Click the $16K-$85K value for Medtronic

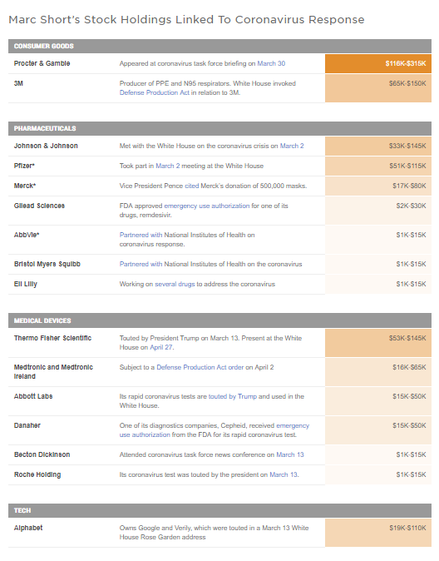tap(409, 367)
